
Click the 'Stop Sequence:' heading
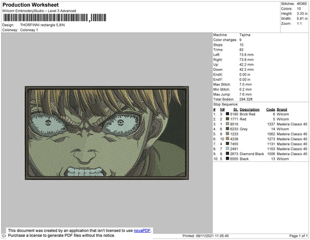point(226,104)
